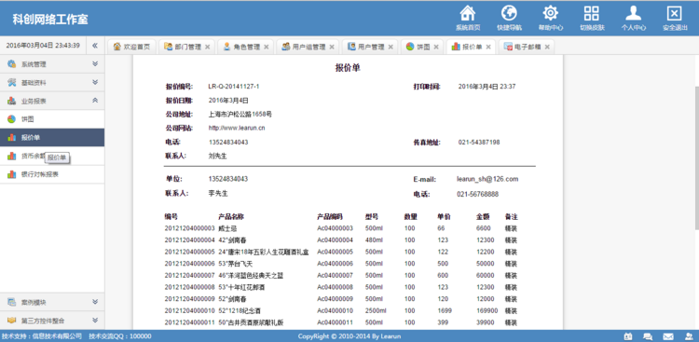Open 个人中心 user icon

click(x=634, y=13)
